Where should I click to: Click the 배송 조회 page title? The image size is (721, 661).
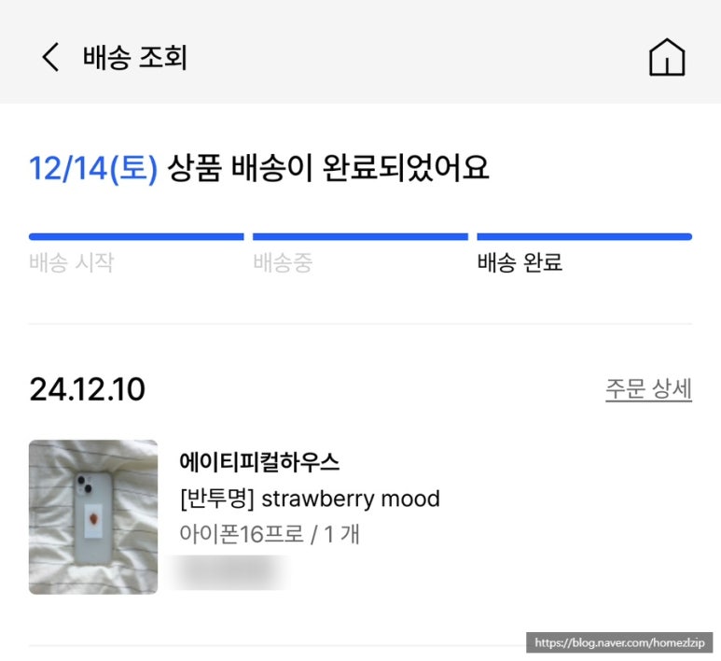pyautogui.click(x=134, y=58)
